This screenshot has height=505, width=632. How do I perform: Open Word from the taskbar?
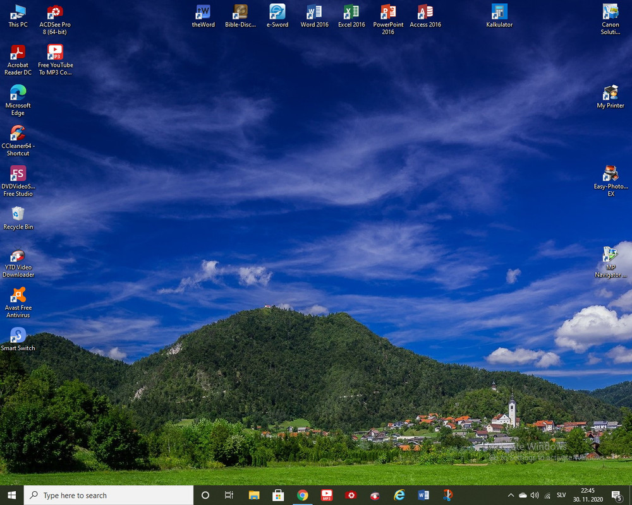[423, 495]
